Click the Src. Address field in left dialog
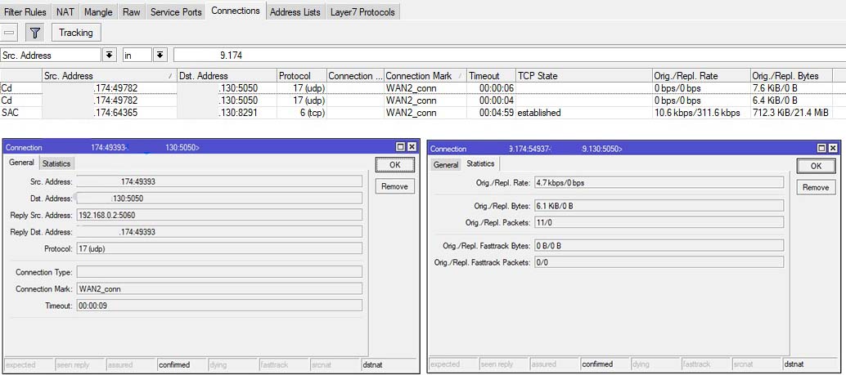Image resolution: width=846 pixels, height=375 pixels. 219,181
